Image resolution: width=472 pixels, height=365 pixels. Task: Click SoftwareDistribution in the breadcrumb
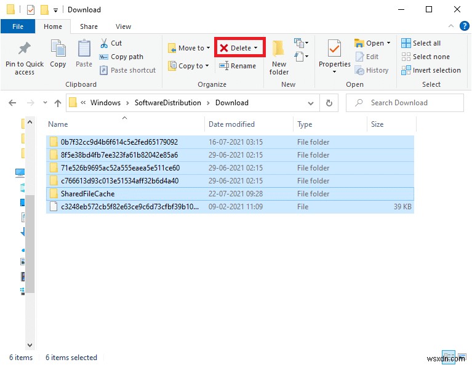pyautogui.click(x=167, y=103)
